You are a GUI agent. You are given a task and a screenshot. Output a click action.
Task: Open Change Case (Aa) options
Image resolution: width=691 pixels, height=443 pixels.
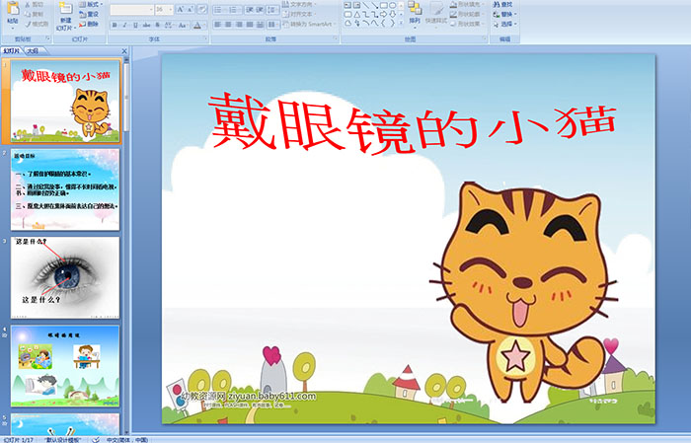(x=183, y=25)
